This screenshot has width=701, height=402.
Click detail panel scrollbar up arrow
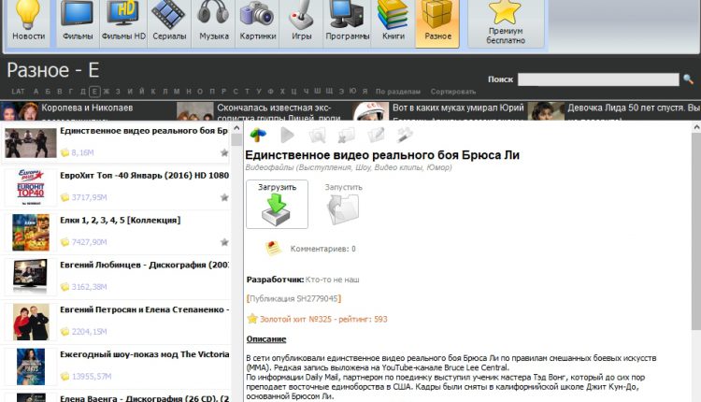tap(696, 127)
